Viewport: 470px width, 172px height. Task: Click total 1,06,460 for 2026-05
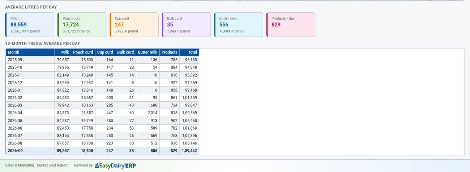189,121
